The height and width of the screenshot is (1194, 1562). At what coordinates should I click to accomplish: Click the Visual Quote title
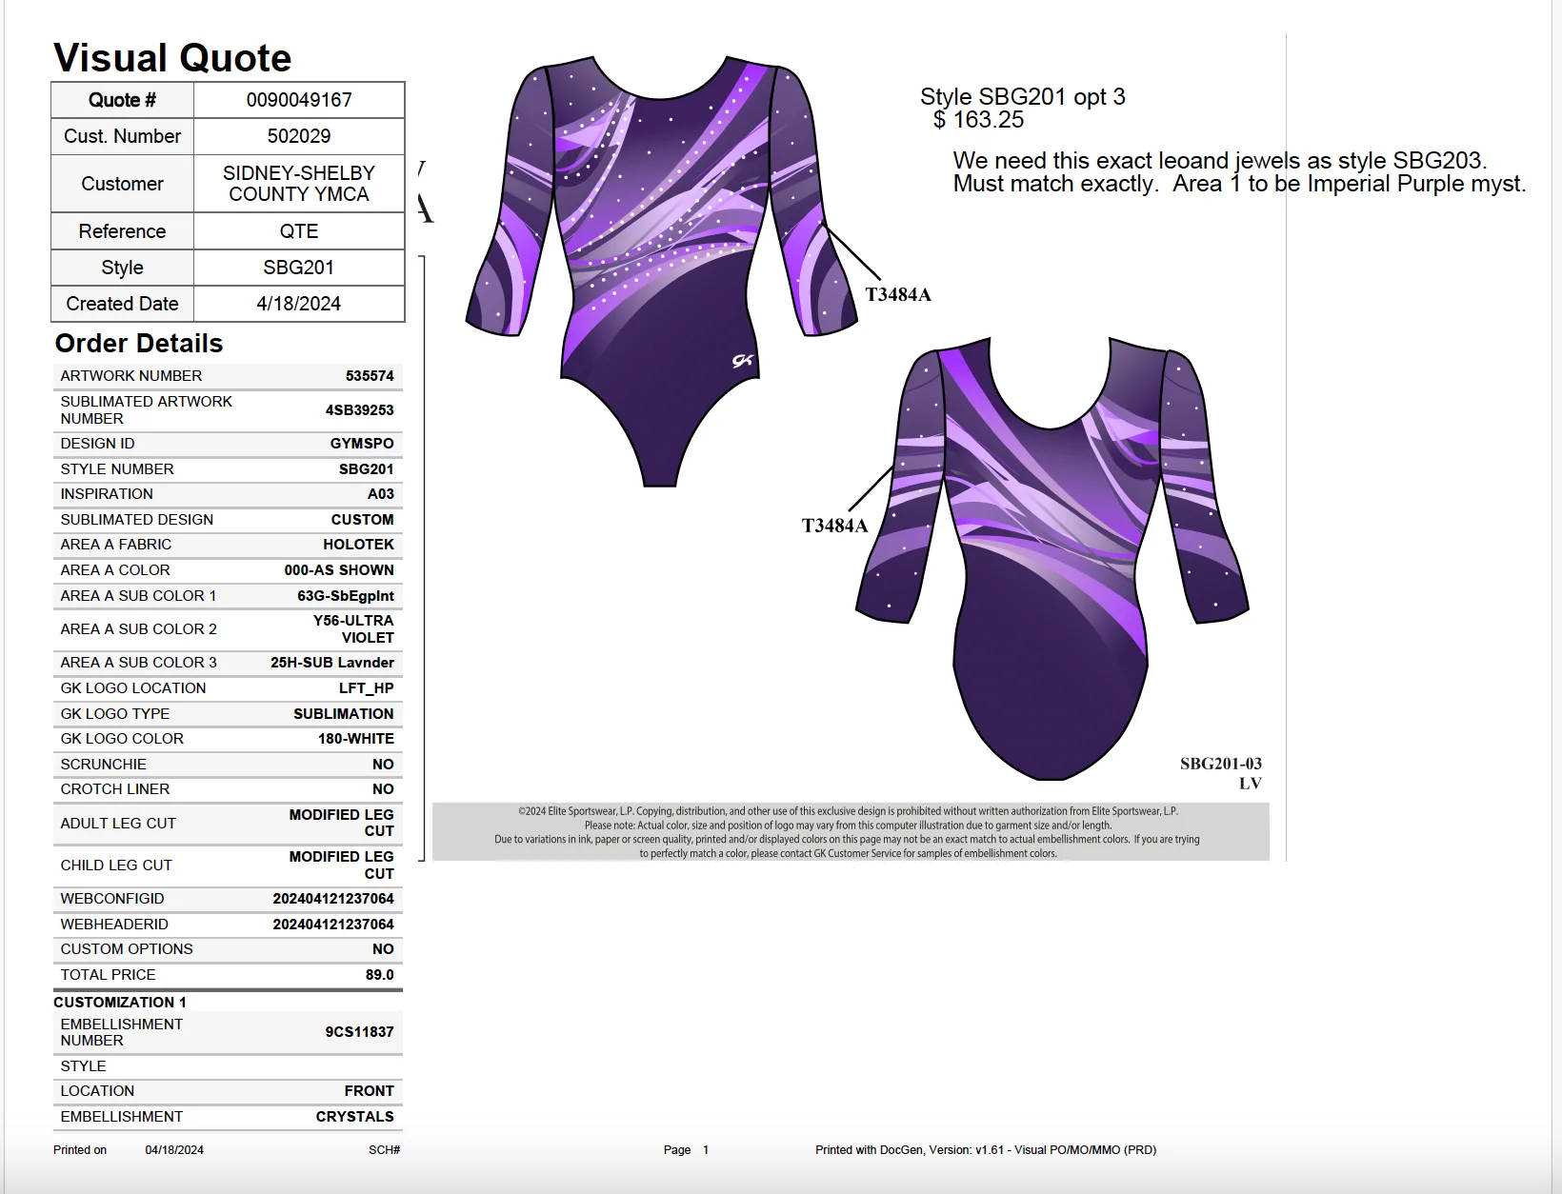[172, 58]
